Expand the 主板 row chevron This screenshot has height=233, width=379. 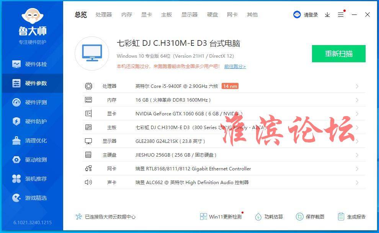pyautogui.click(x=357, y=128)
